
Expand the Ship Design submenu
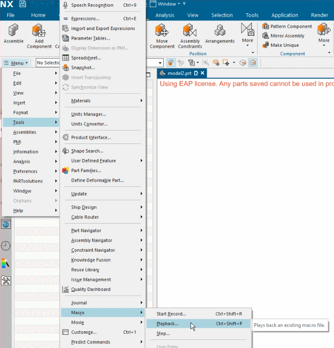pyautogui.click(x=103, y=207)
